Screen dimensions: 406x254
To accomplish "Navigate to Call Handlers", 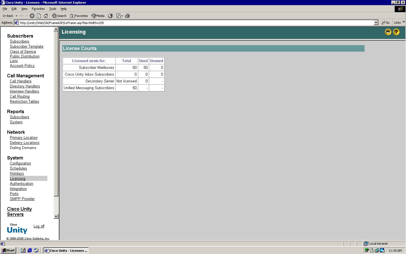I will [x=21, y=81].
